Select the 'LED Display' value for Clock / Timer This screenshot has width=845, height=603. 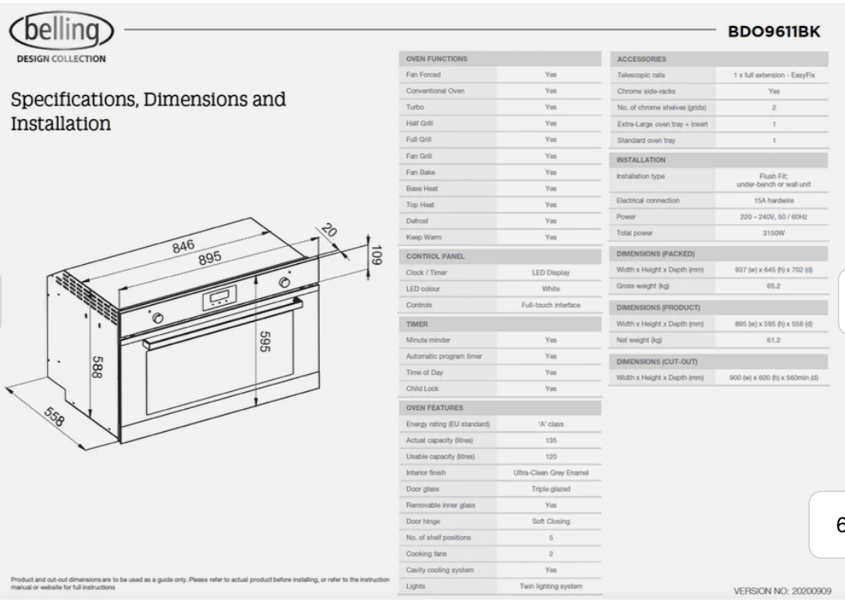551,272
